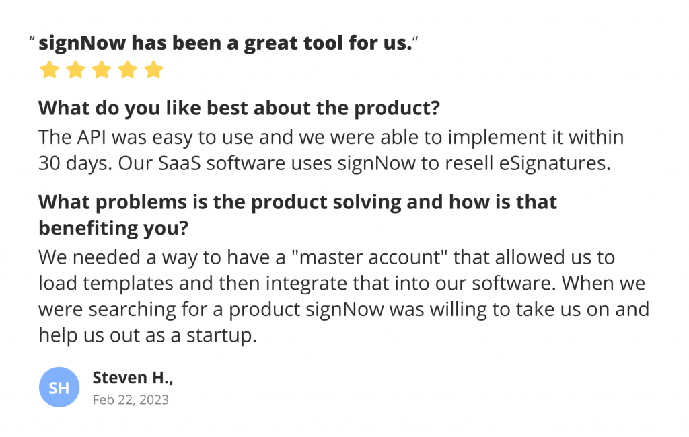
Task: Choose the fourth yellow rating star
Action: click(128, 70)
